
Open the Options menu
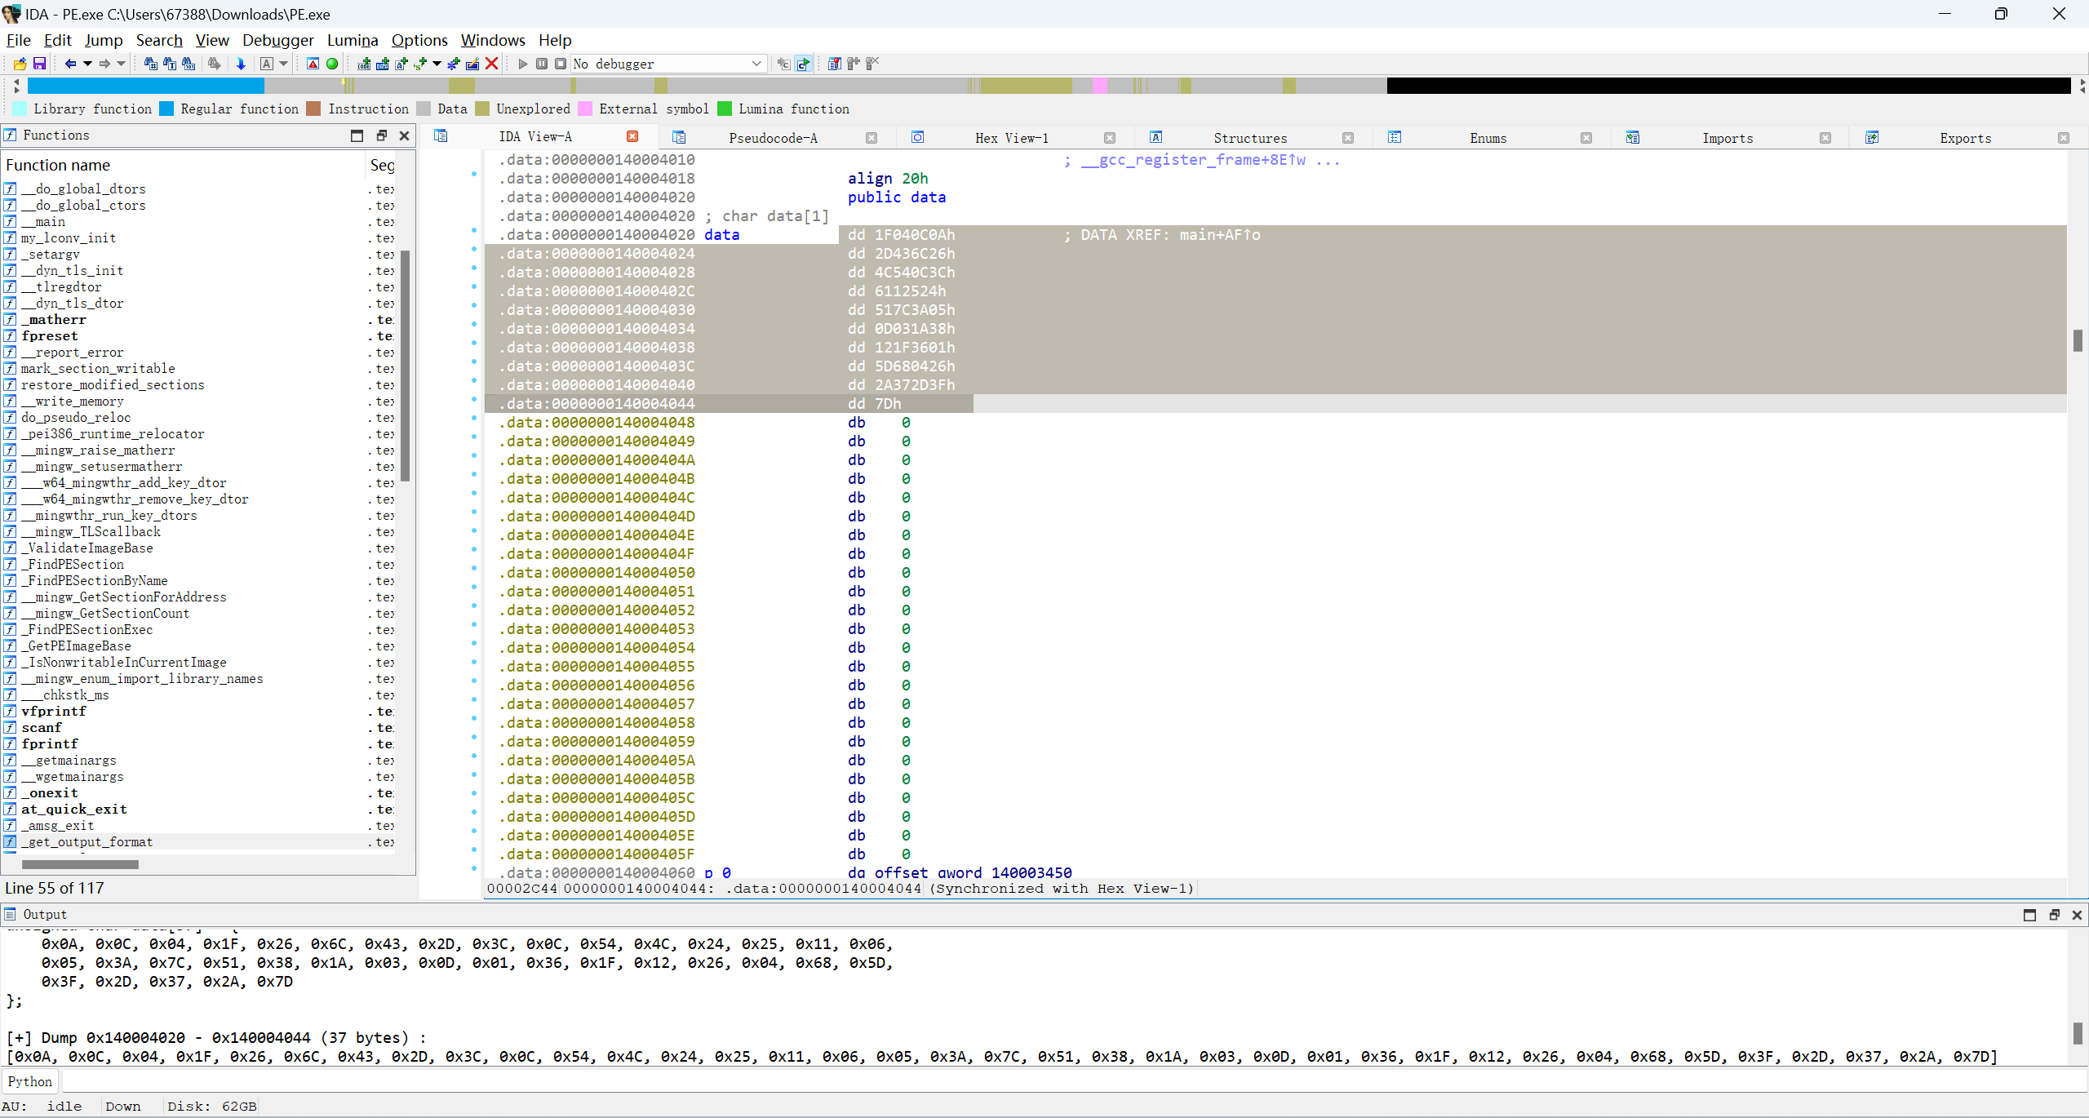tap(419, 40)
